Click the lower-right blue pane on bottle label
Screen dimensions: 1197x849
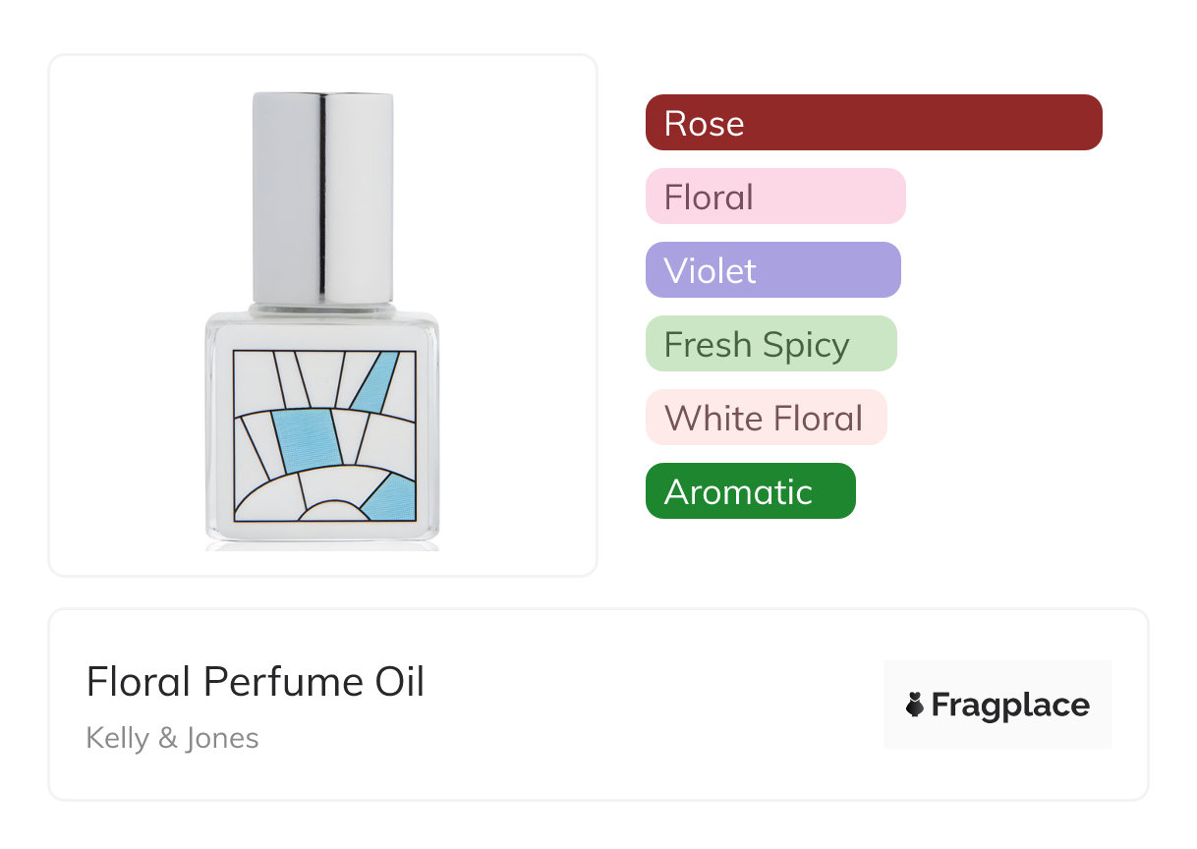[x=393, y=499]
